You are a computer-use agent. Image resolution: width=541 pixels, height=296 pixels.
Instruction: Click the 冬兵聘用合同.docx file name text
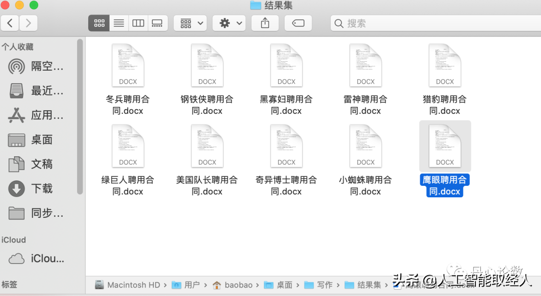(128, 105)
